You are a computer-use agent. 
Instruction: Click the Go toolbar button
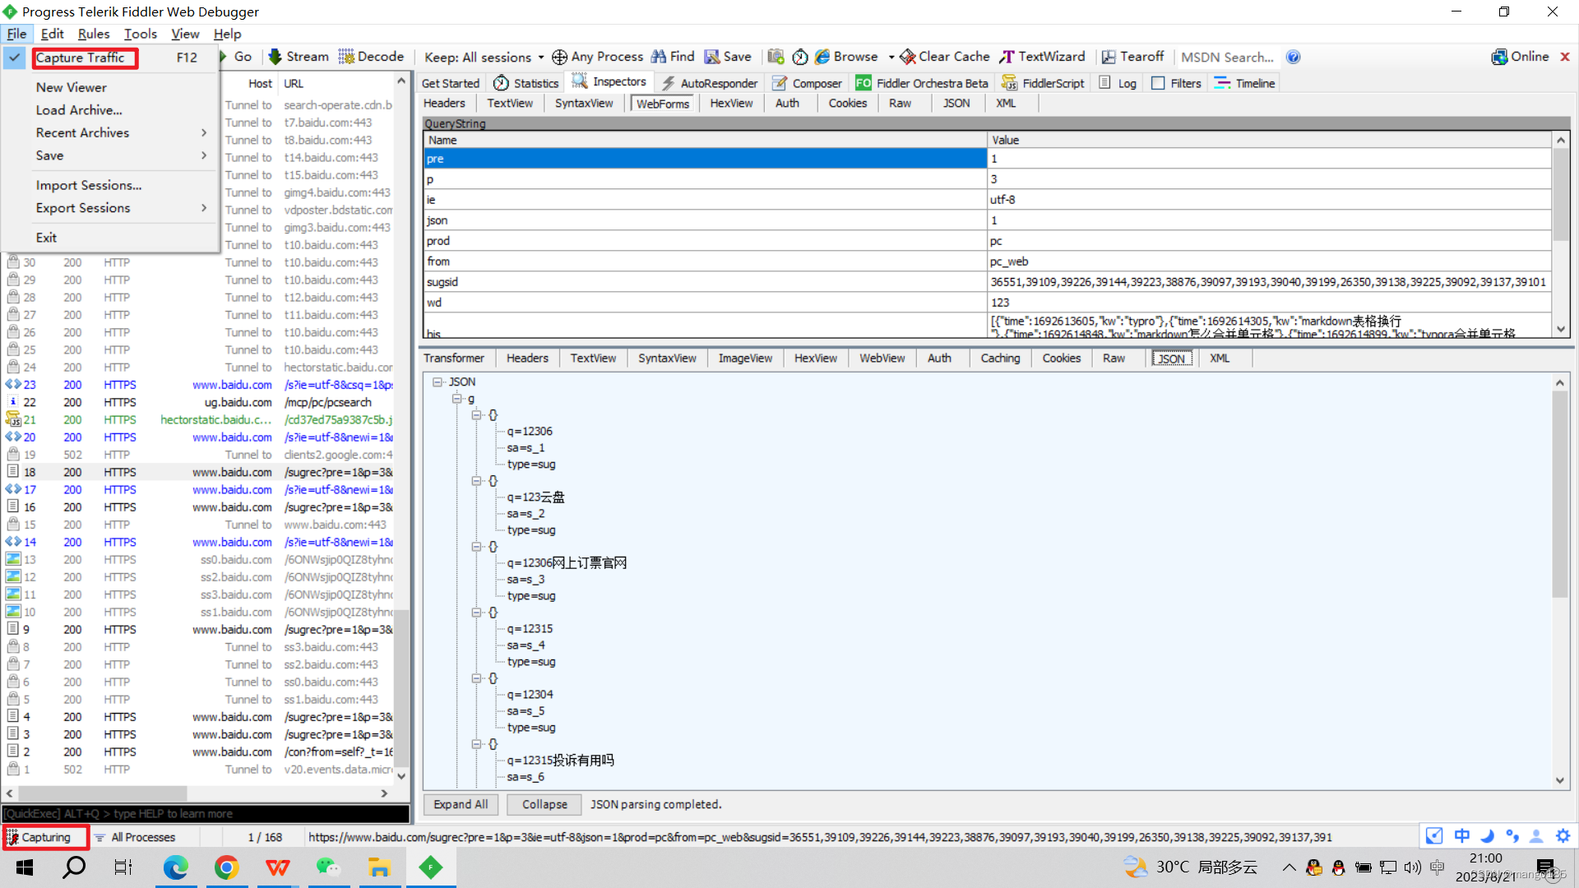[235, 57]
